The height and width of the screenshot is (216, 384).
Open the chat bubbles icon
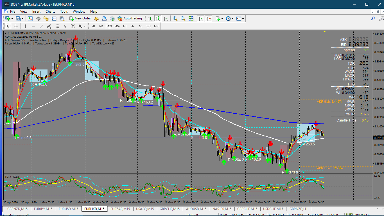pyautogui.click(x=381, y=19)
